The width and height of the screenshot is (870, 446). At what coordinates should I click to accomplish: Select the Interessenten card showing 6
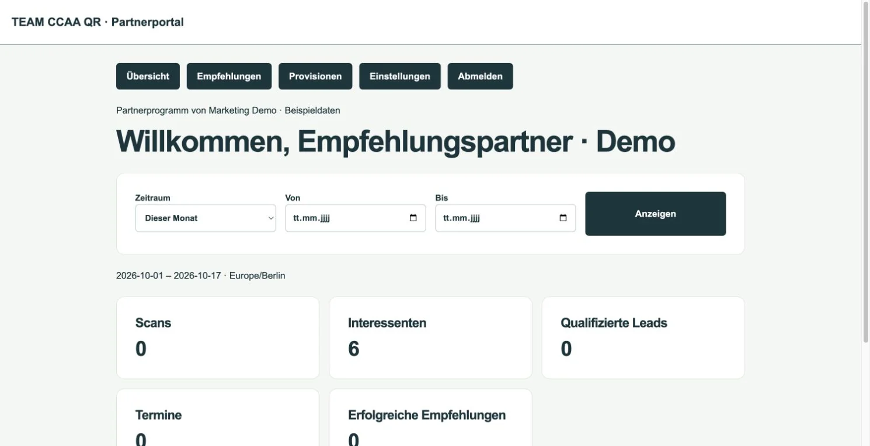[430, 338]
